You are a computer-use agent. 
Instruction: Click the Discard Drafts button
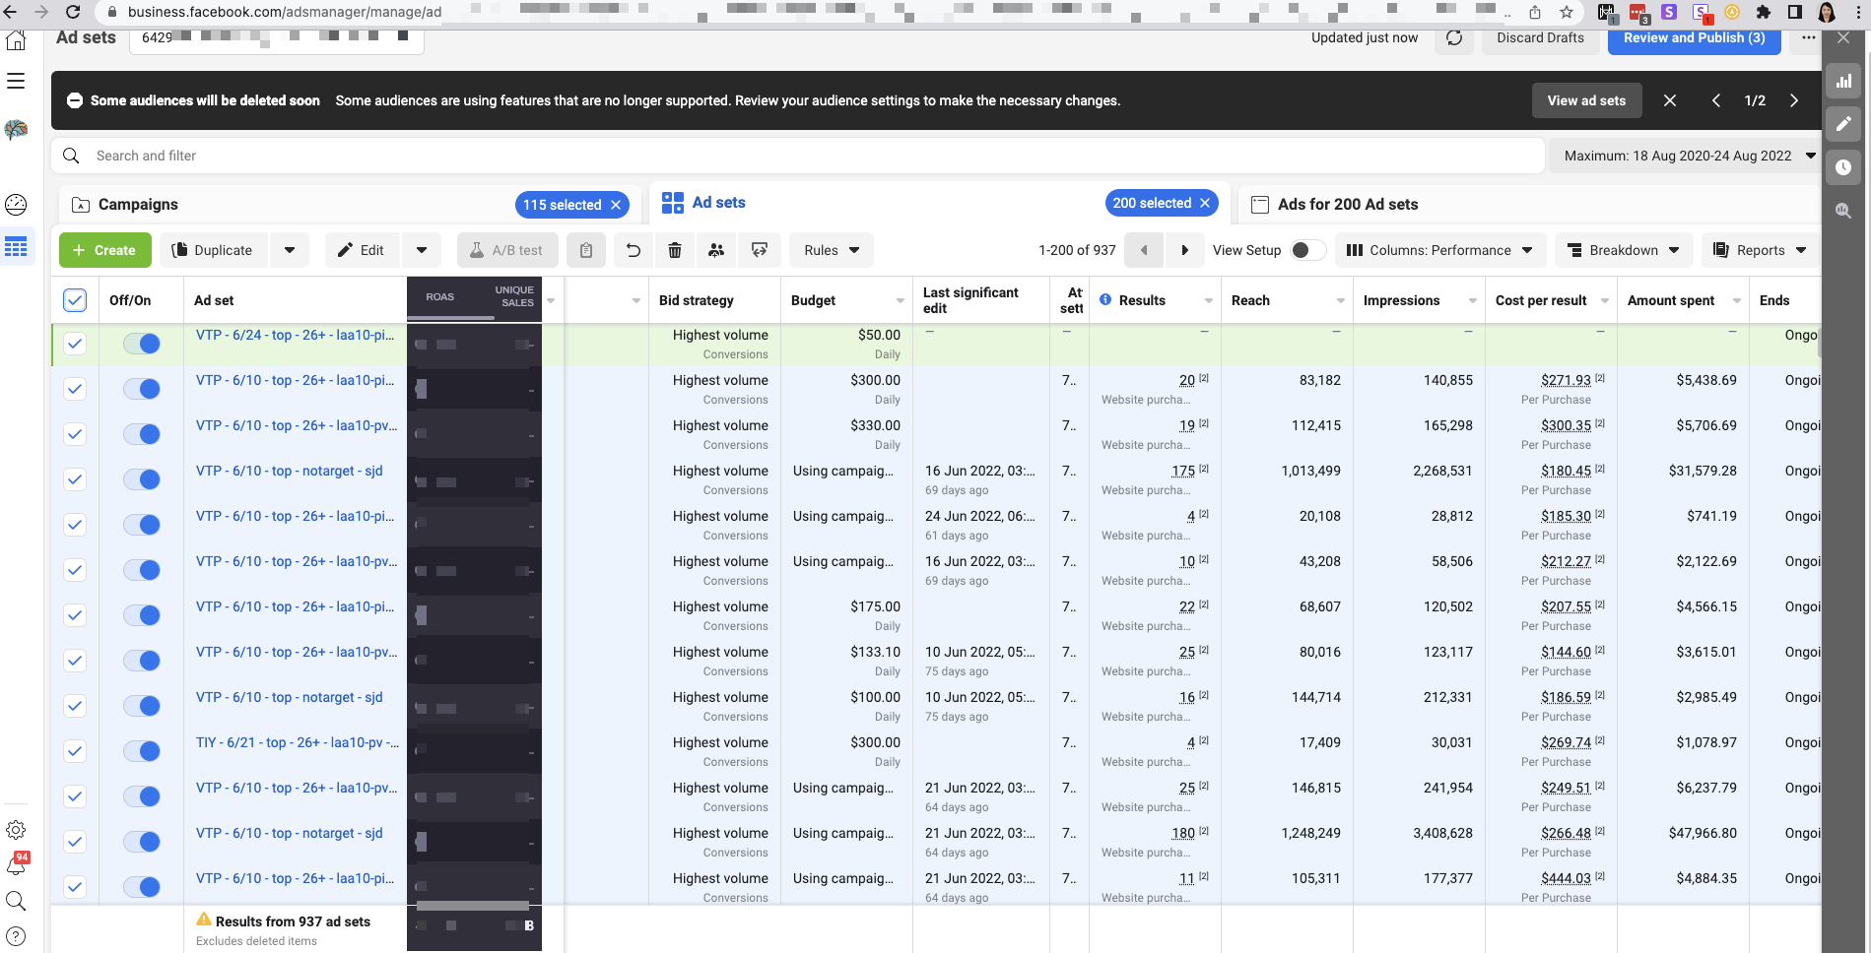click(1540, 38)
